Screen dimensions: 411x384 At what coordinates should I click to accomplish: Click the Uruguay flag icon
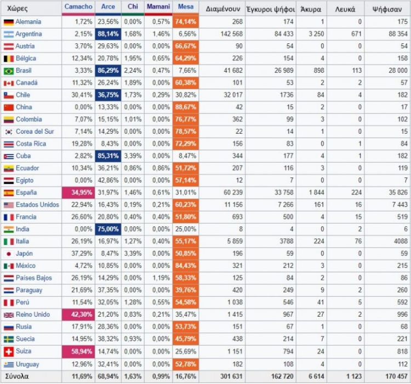(8, 364)
